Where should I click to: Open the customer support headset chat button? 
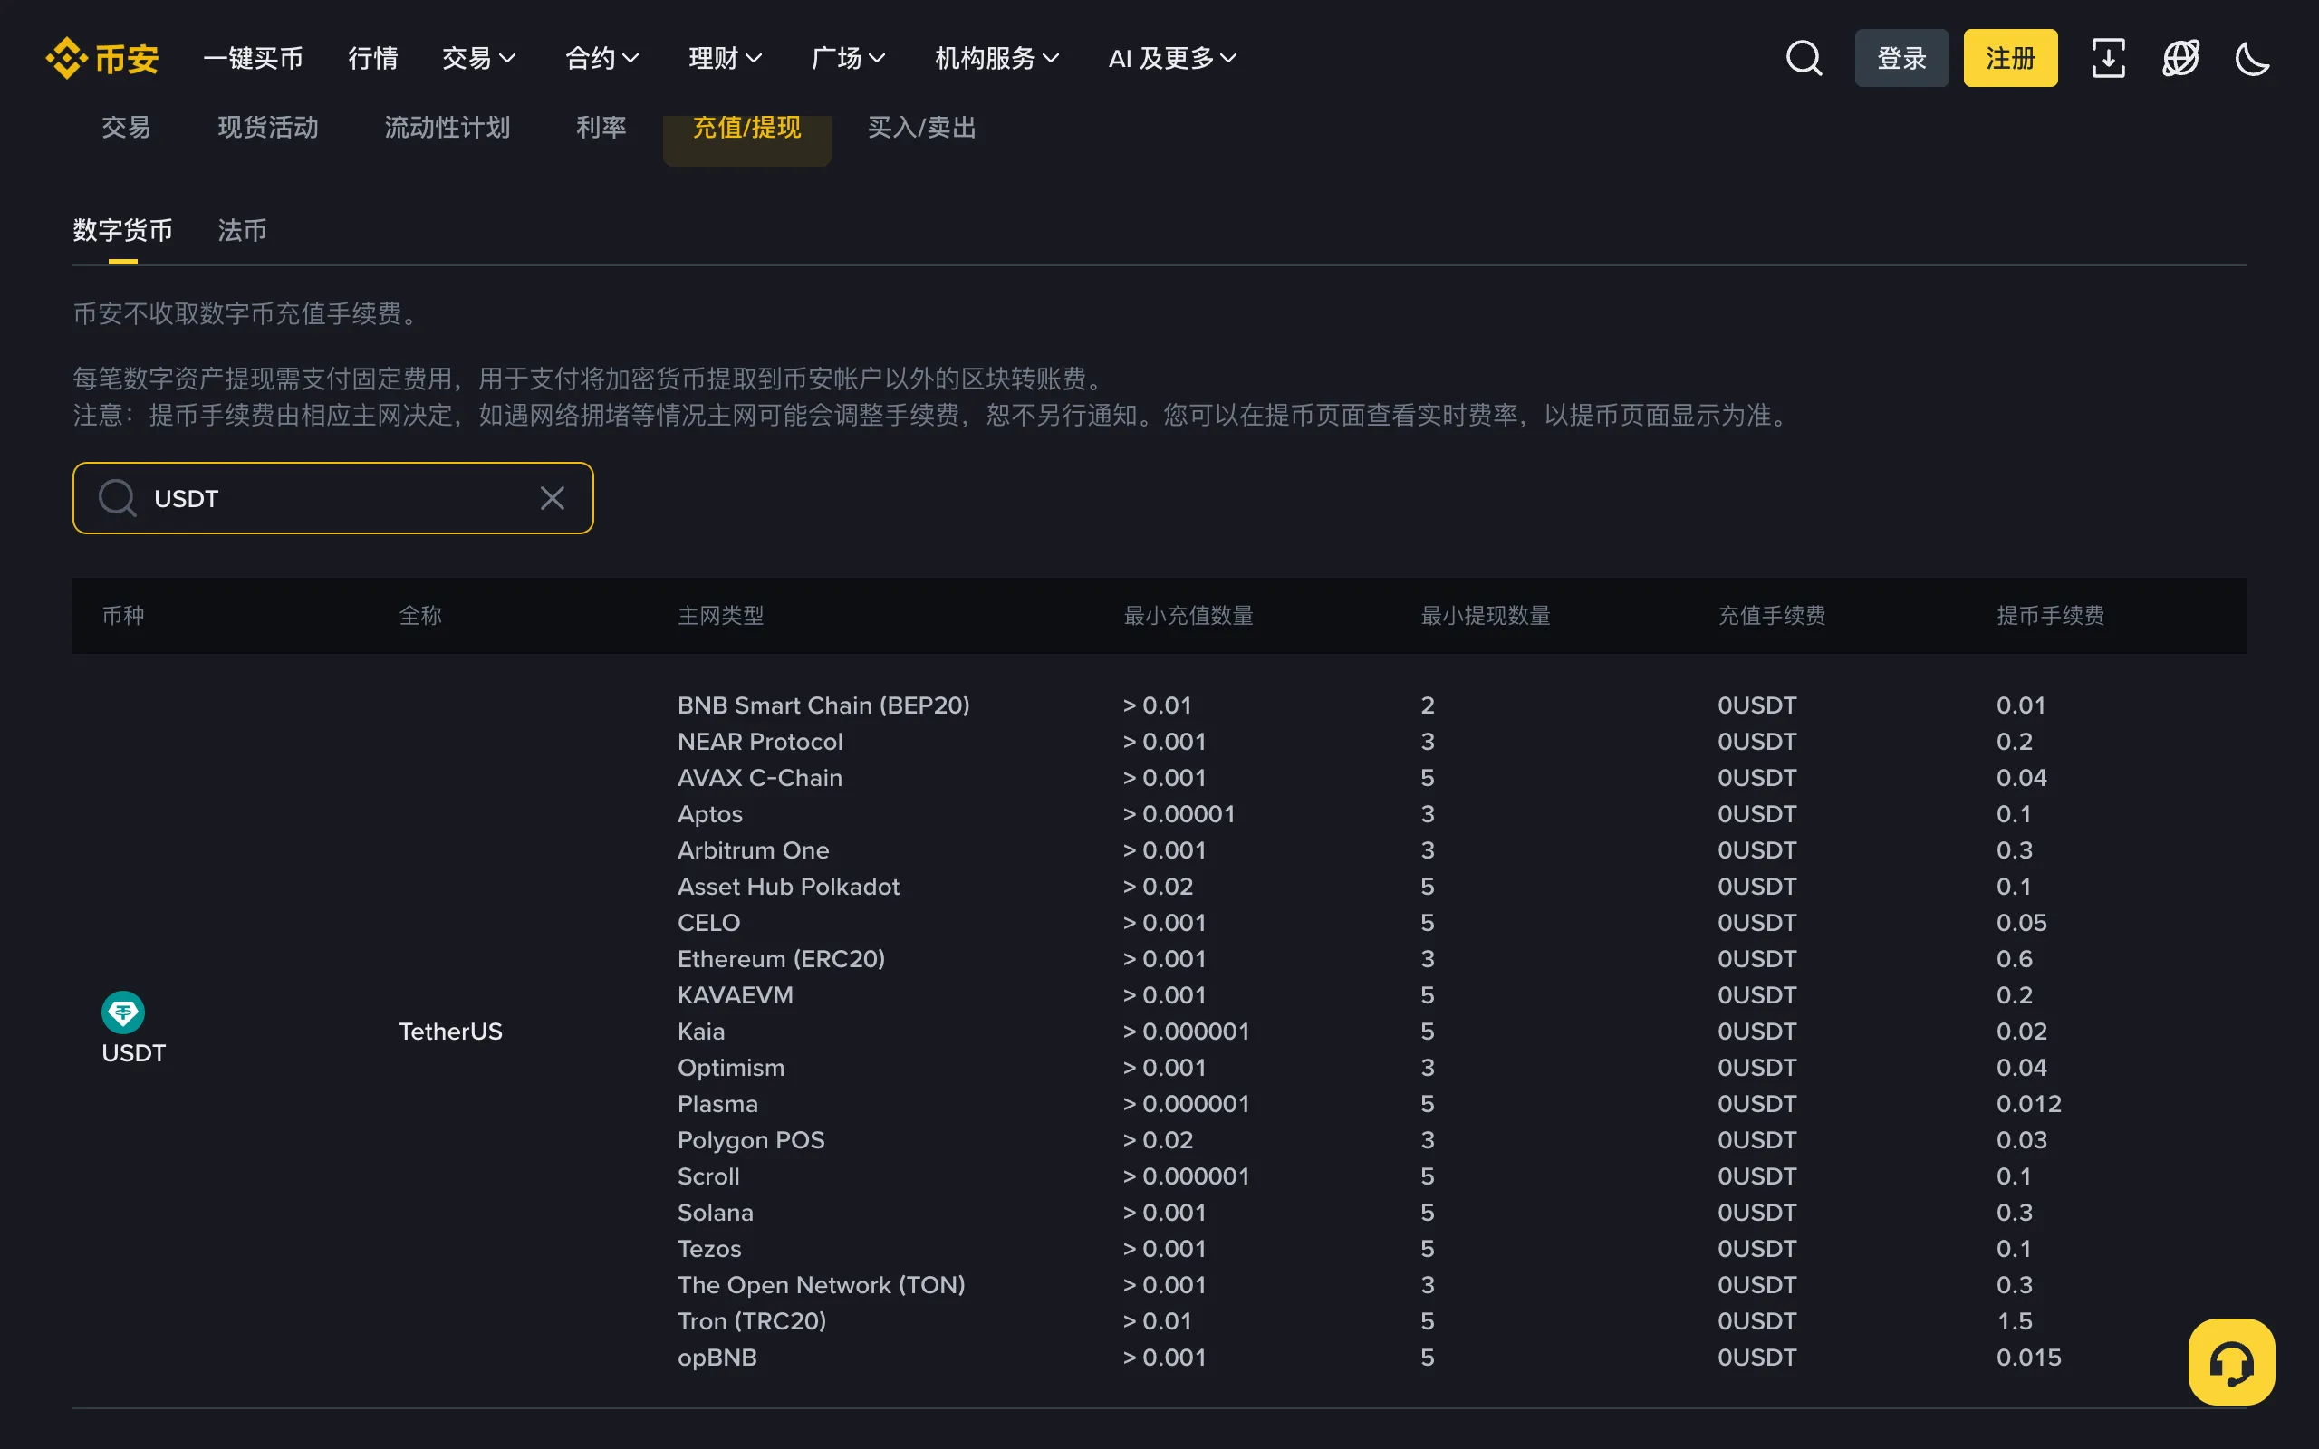[x=2231, y=1362]
